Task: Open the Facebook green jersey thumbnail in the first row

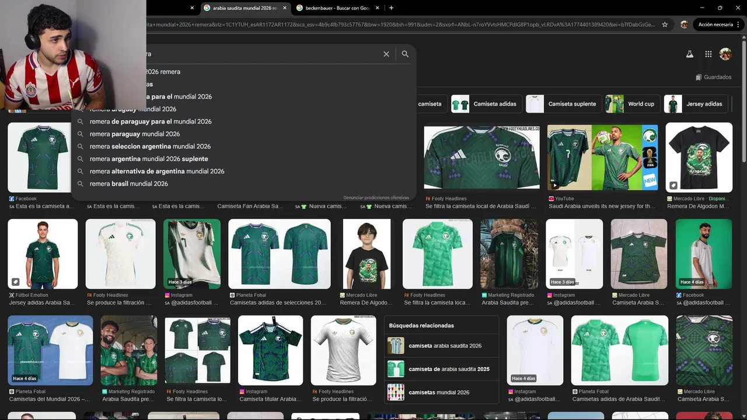Action: pos(41,157)
